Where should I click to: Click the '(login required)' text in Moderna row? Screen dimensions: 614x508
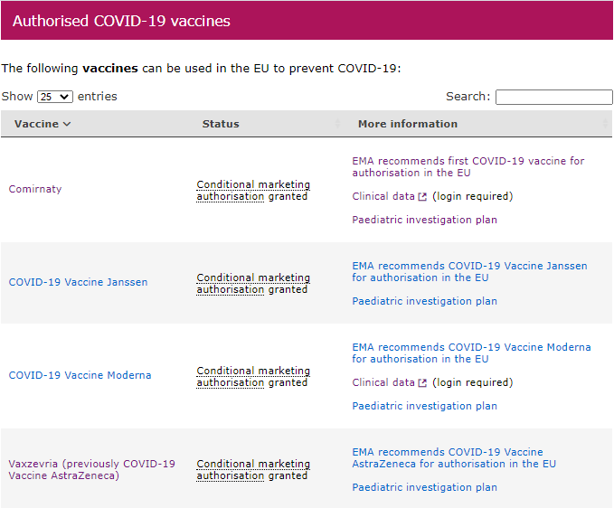(472, 382)
